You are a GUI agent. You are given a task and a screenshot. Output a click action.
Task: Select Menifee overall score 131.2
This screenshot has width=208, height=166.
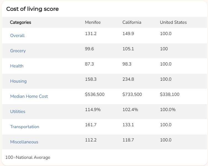tap(91, 34)
